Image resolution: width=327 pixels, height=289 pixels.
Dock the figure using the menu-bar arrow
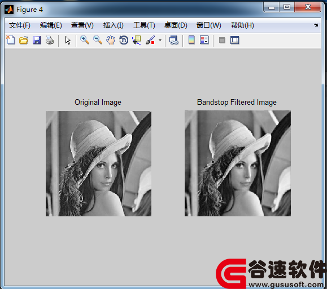pyautogui.click(x=316, y=25)
